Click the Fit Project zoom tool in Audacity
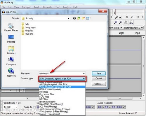The image size is (146, 116). [x=131, y=22]
